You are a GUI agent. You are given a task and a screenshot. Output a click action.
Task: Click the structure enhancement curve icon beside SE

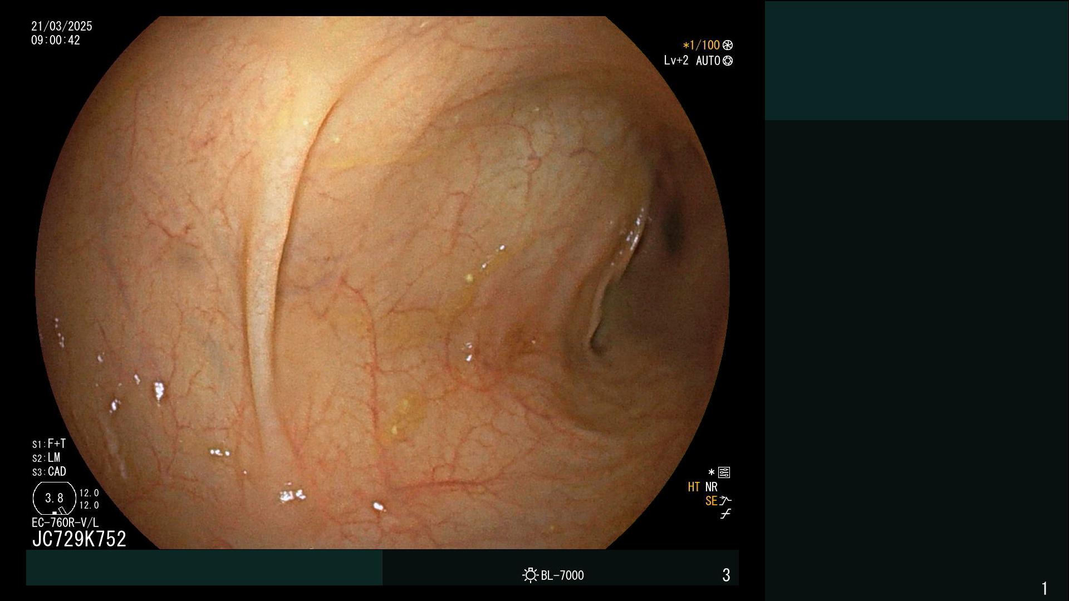coord(725,500)
